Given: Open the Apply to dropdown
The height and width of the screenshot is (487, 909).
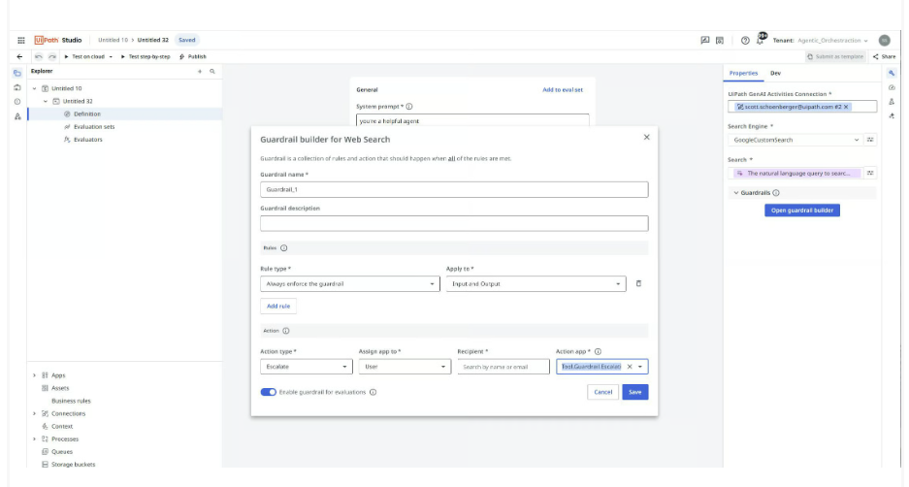Looking at the screenshot, I should tap(537, 284).
